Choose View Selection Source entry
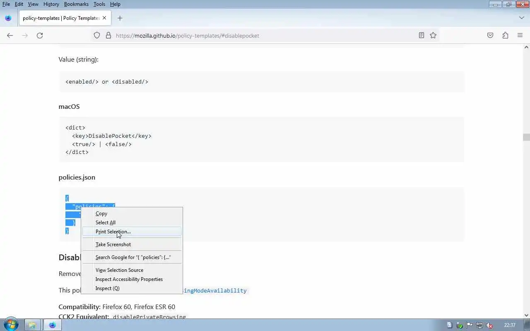The image size is (530, 331). pyautogui.click(x=132, y=270)
